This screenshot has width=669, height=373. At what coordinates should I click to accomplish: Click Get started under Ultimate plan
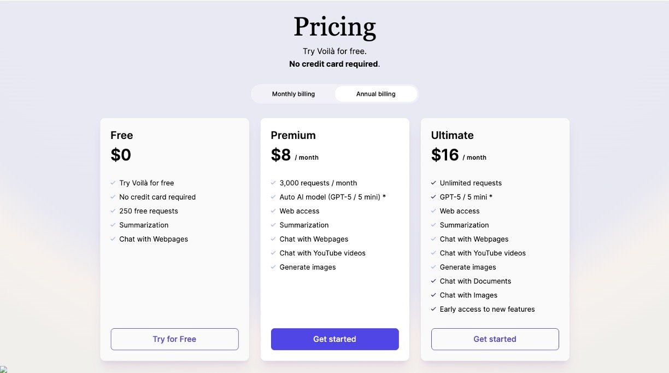(495, 339)
